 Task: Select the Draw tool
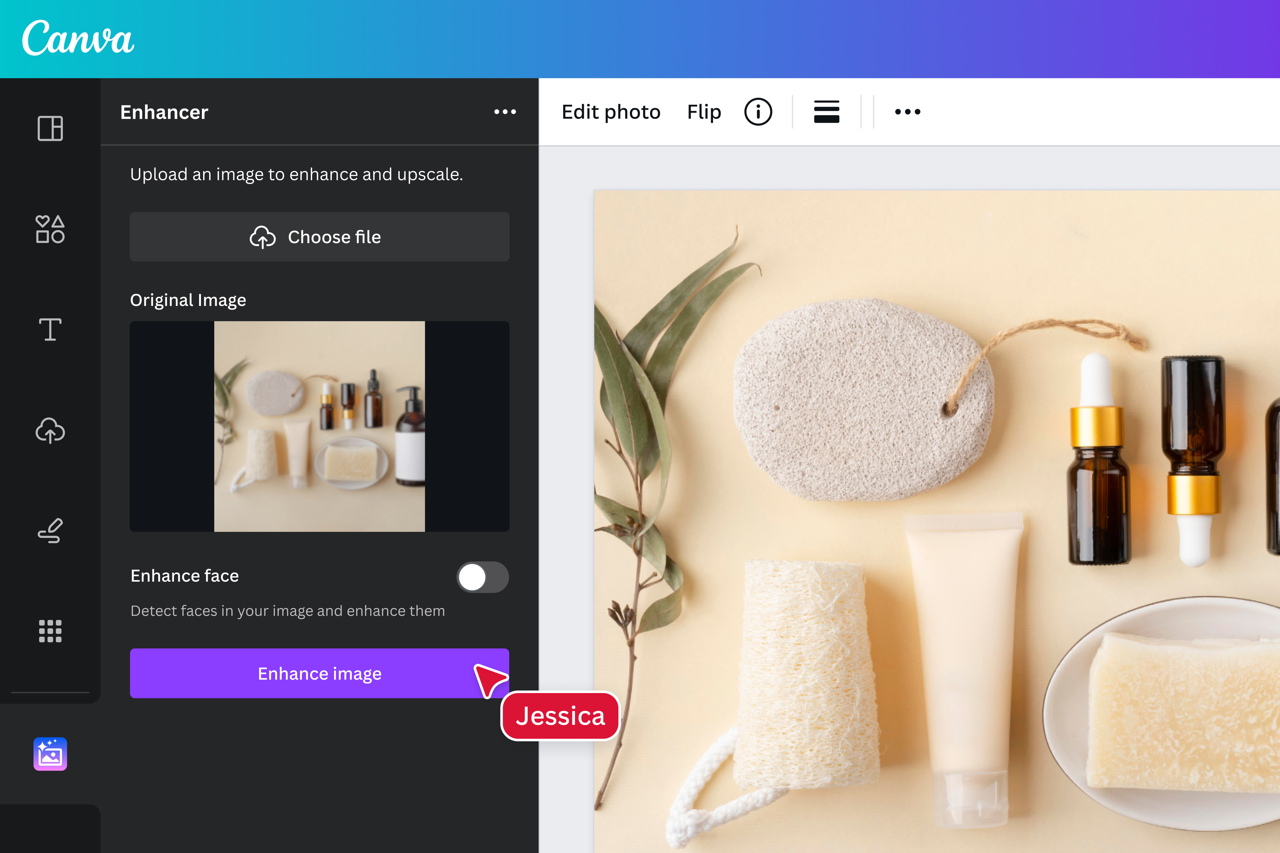[50, 530]
